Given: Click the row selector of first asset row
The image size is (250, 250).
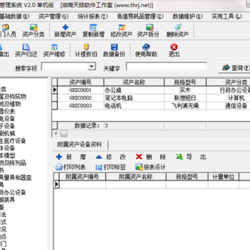Looking at the screenshot, I should [x=54, y=90].
